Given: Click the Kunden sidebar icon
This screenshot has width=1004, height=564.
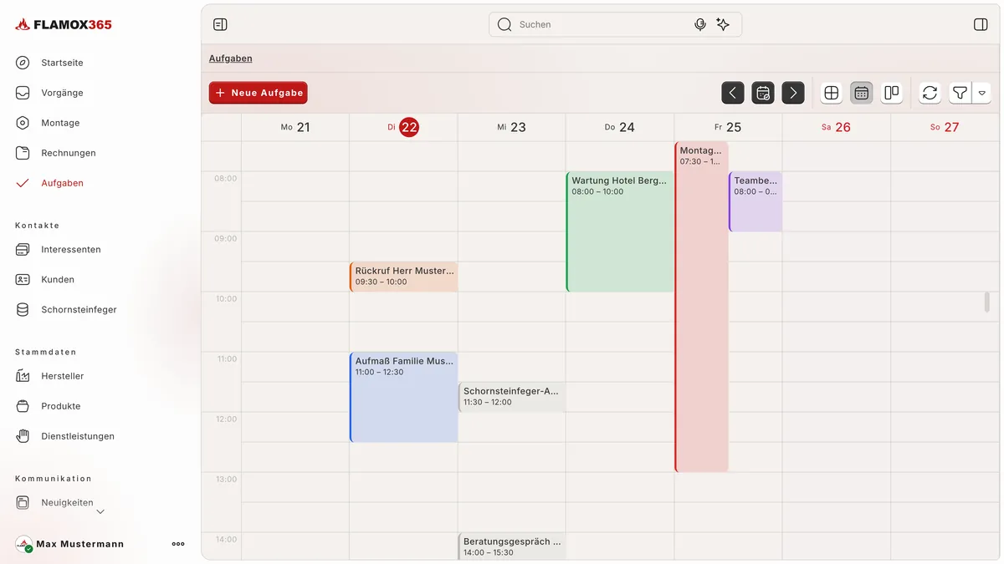Looking at the screenshot, I should tap(23, 280).
